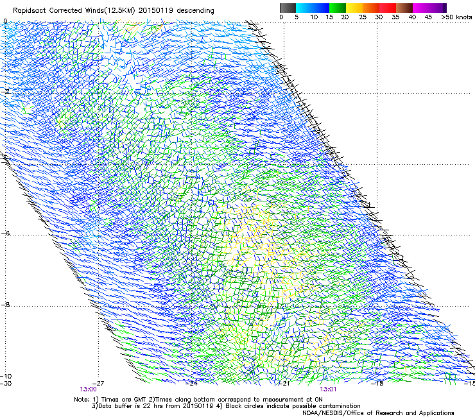Click the cyan 5-10 knots legend swatch
Viewport: 475px width, 417px height.
point(304,8)
